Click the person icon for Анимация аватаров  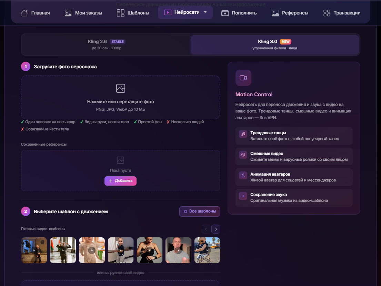(243, 175)
